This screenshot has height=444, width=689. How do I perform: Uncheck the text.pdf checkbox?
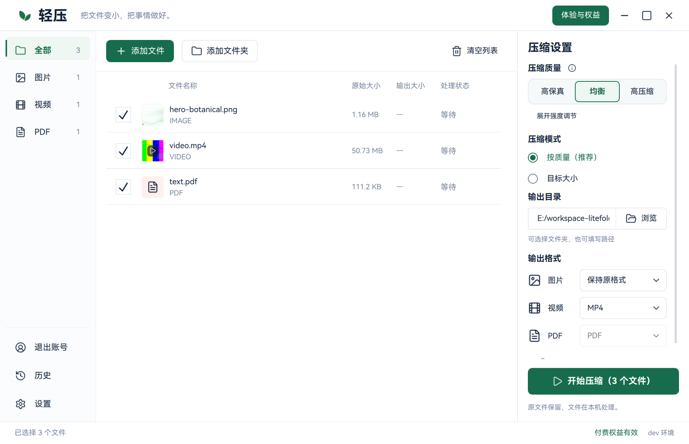pyautogui.click(x=123, y=187)
